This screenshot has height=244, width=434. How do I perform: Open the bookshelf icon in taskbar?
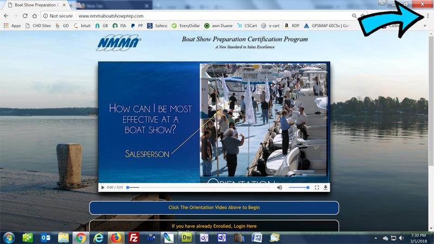pos(239,237)
